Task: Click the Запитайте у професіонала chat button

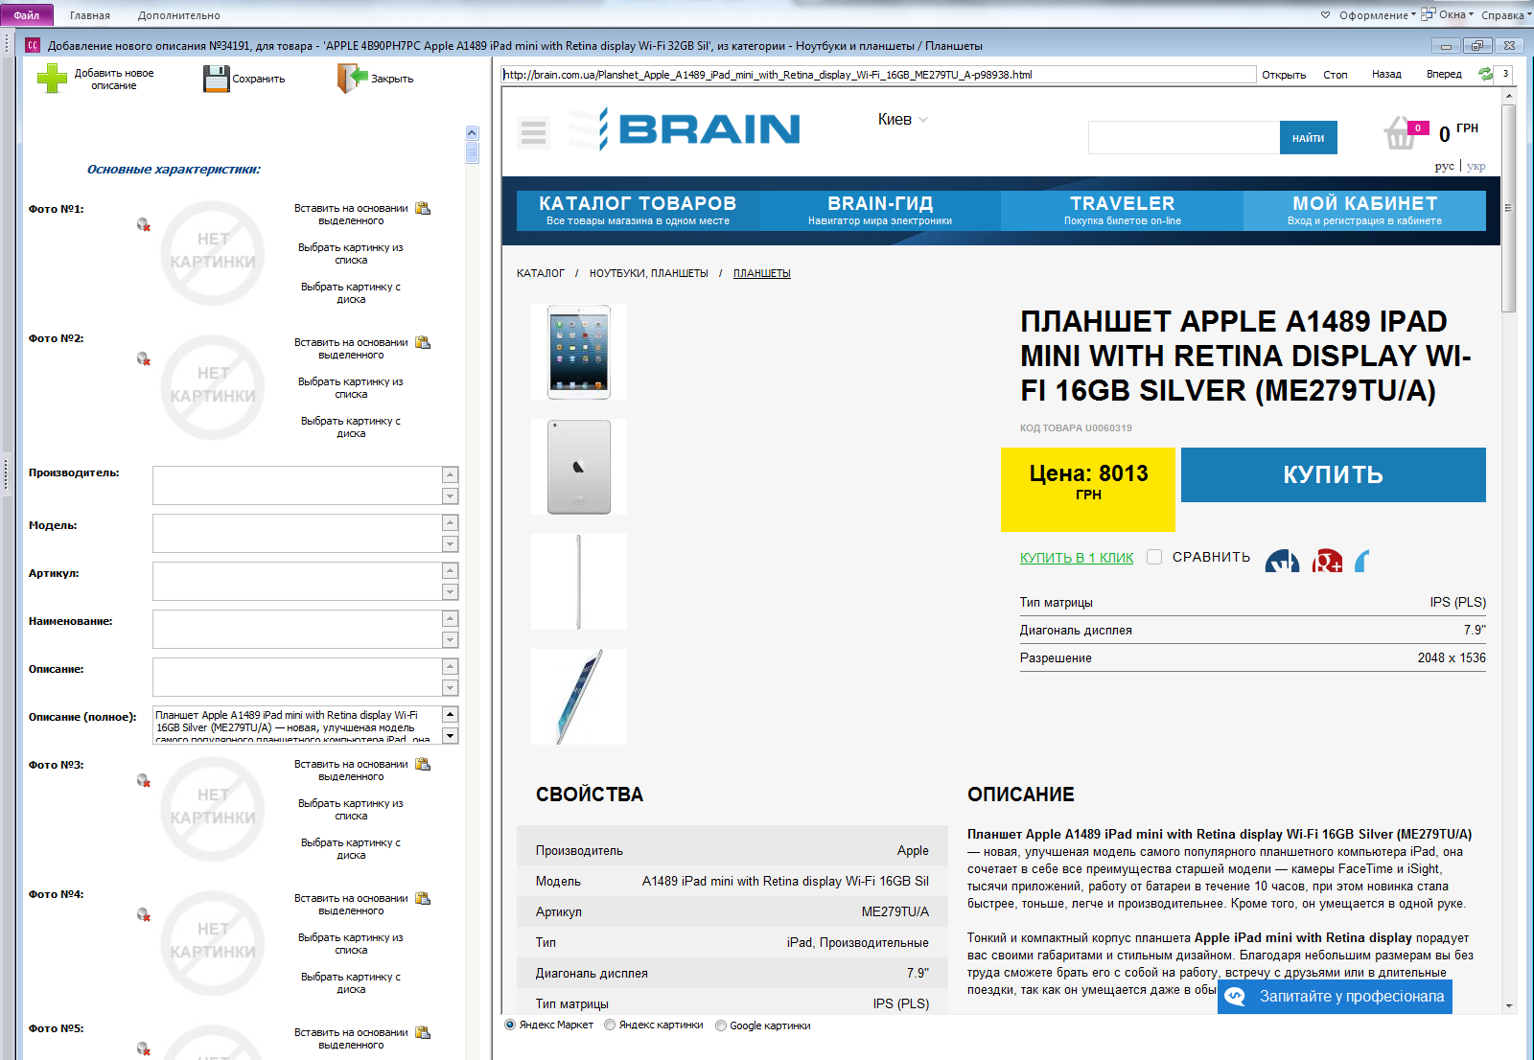Action: pyautogui.click(x=1335, y=997)
